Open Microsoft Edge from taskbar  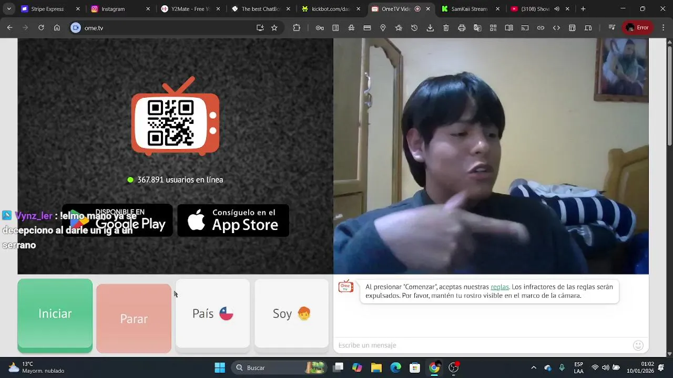tap(395, 367)
